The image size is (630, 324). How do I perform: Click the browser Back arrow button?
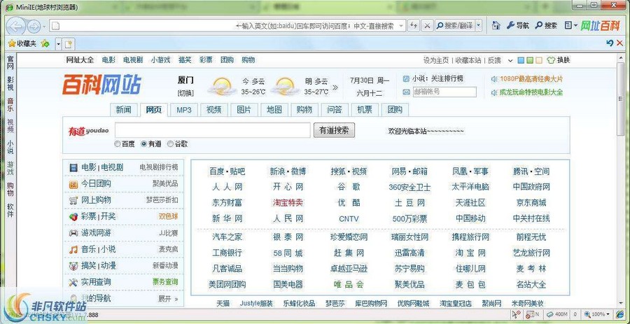15,26
